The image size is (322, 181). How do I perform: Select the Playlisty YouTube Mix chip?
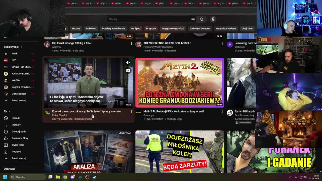pos(114,29)
